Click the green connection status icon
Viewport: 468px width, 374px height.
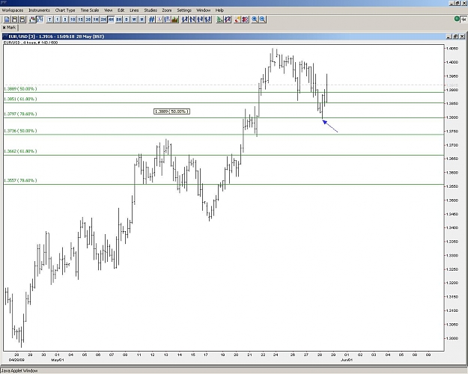pyautogui.click(x=457, y=19)
